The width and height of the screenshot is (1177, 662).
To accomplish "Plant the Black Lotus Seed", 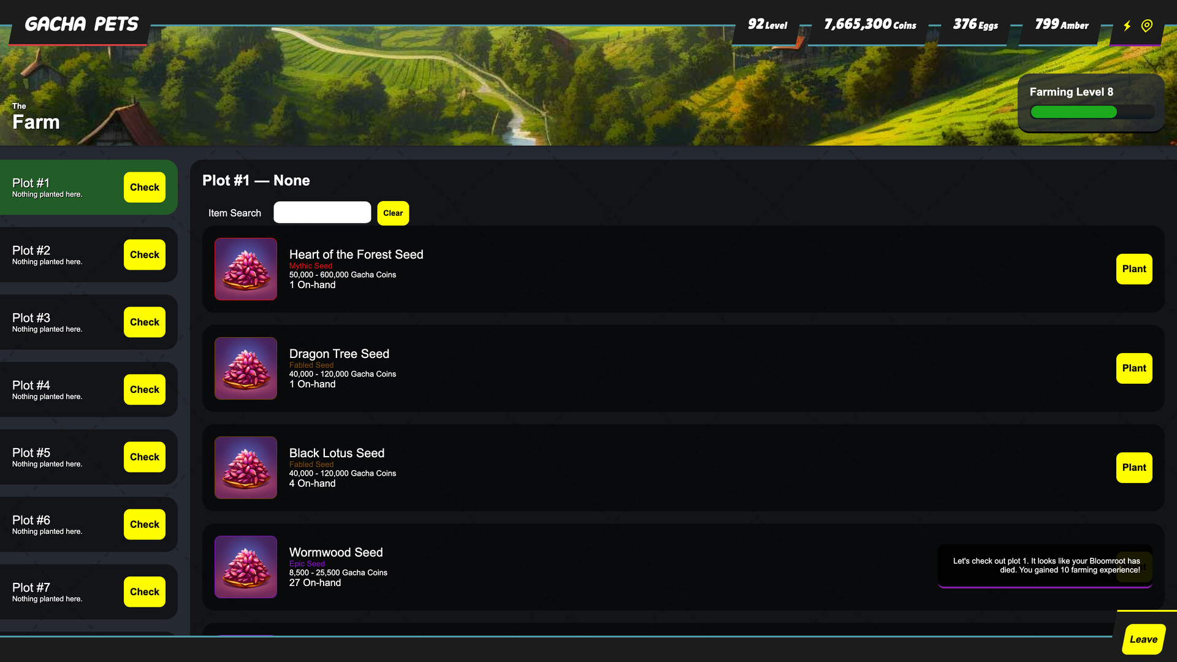I will point(1133,468).
